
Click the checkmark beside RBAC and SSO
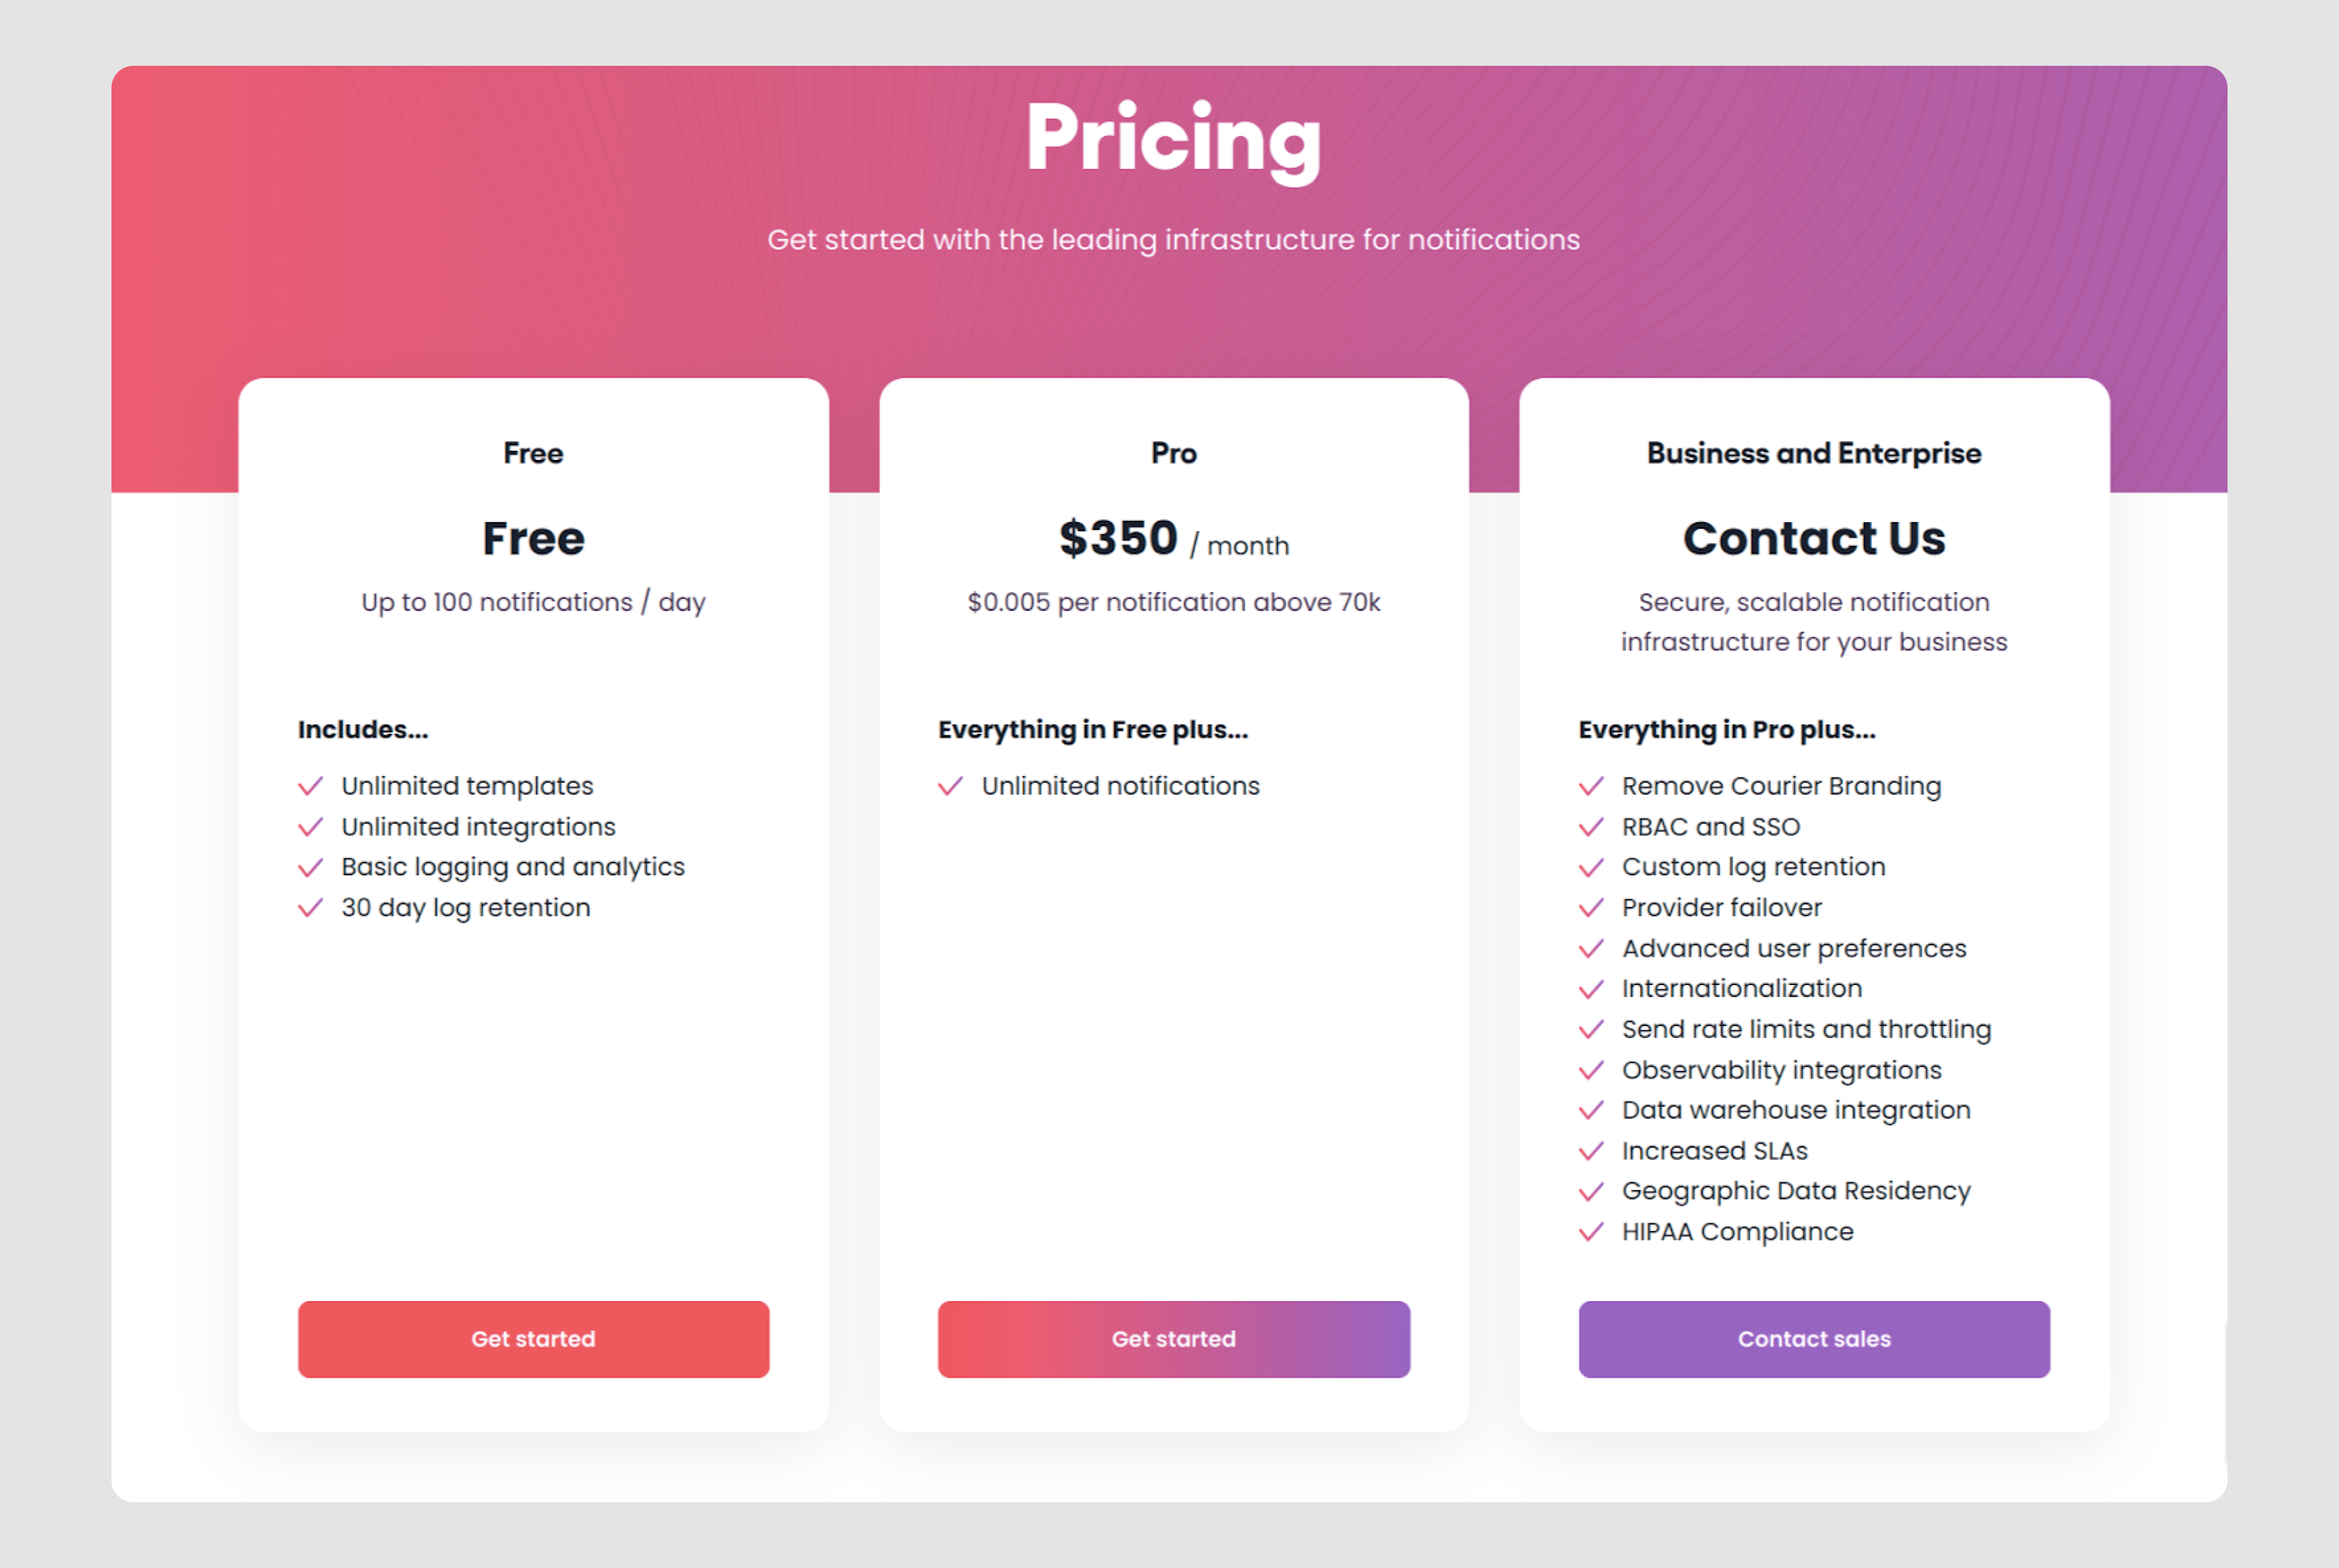tap(1593, 827)
